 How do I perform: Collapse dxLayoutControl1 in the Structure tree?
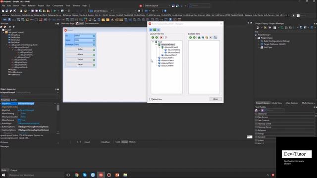(x=4, y=32)
